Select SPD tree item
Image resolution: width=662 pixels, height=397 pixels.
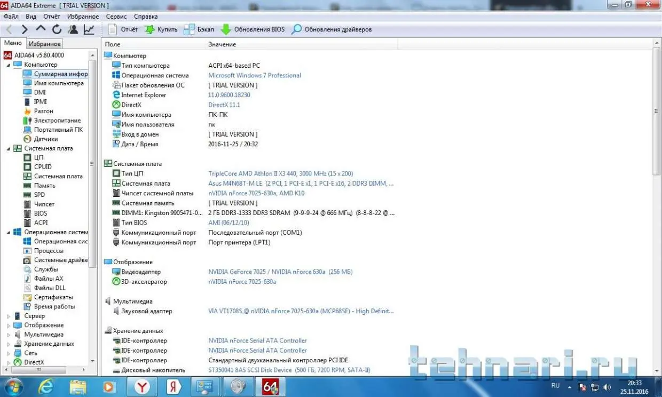click(34, 195)
